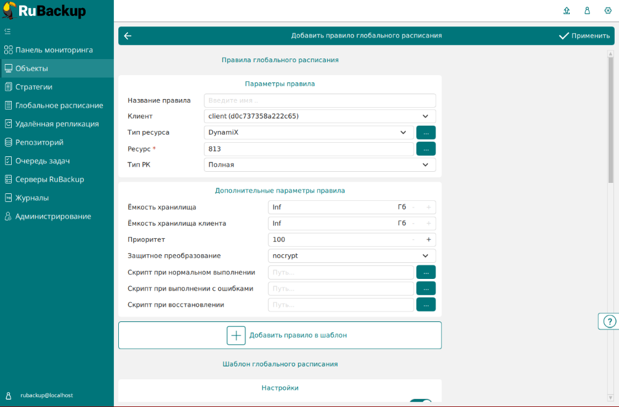
Task: Open the help question mark icon
Action: (x=609, y=321)
